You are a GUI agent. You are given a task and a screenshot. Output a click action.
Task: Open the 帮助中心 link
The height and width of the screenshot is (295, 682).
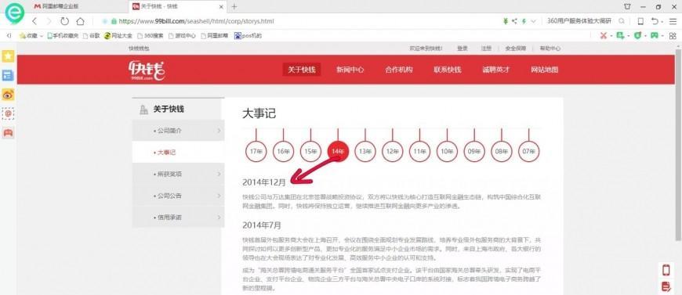coord(550,49)
